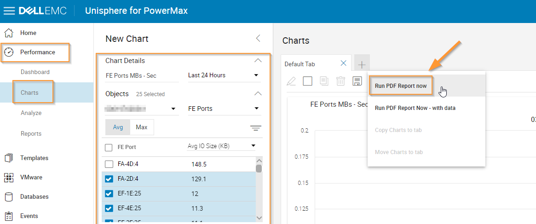The width and height of the screenshot is (536, 224).
Task: Click the filter lines icon in Objects
Action: pyautogui.click(x=255, y=128)
